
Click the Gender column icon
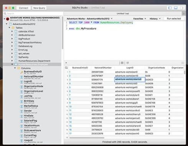[21, 111]
